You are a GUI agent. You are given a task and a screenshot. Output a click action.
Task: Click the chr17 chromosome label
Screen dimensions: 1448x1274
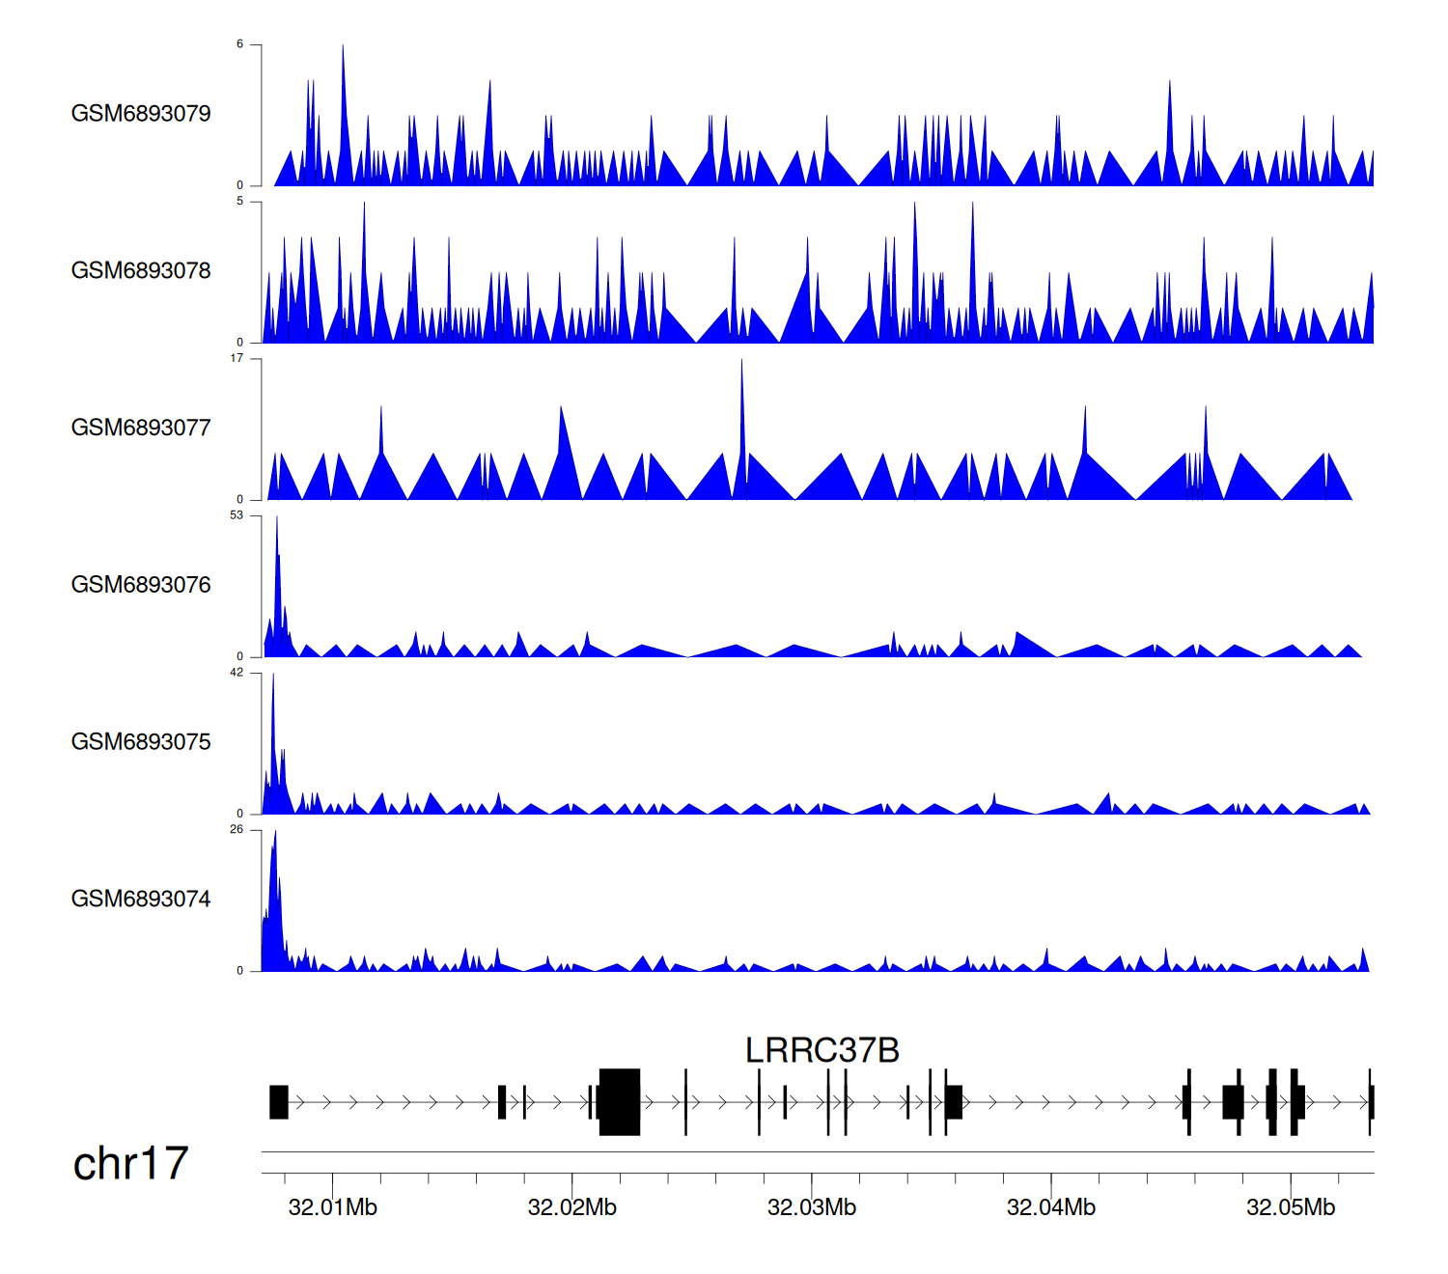[x=130, y=1164]
